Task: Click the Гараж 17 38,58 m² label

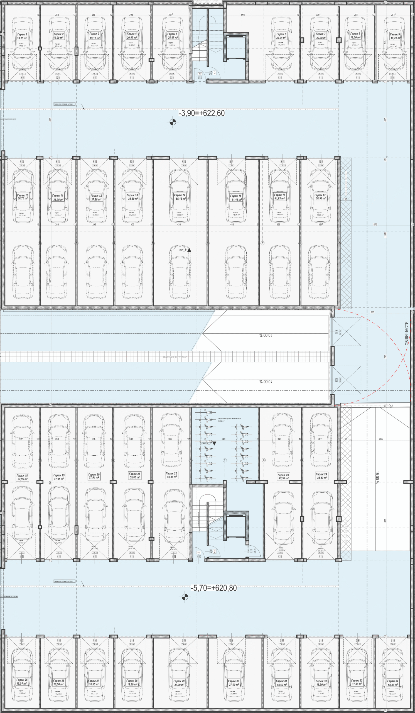Action: (320, 197)
